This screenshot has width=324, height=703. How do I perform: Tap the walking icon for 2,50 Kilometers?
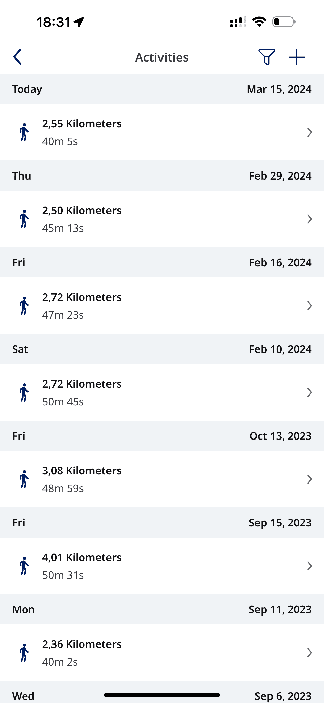coord(24,219)
